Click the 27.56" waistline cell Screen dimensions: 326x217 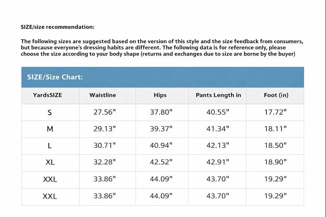point(105,112)
